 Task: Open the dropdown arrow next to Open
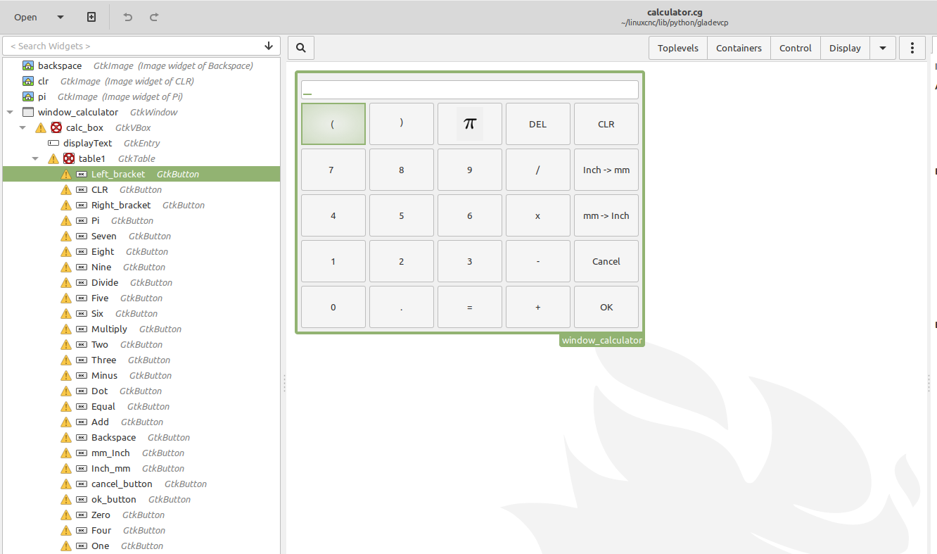(60, 17)
